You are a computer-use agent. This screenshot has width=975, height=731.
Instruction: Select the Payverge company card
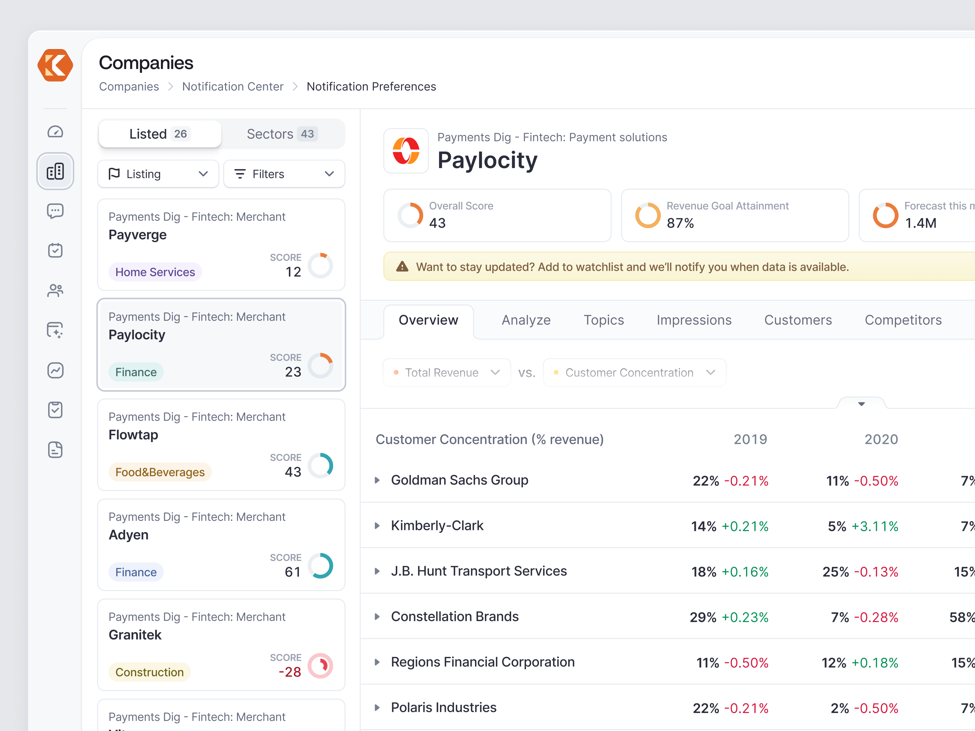point(221,245)
